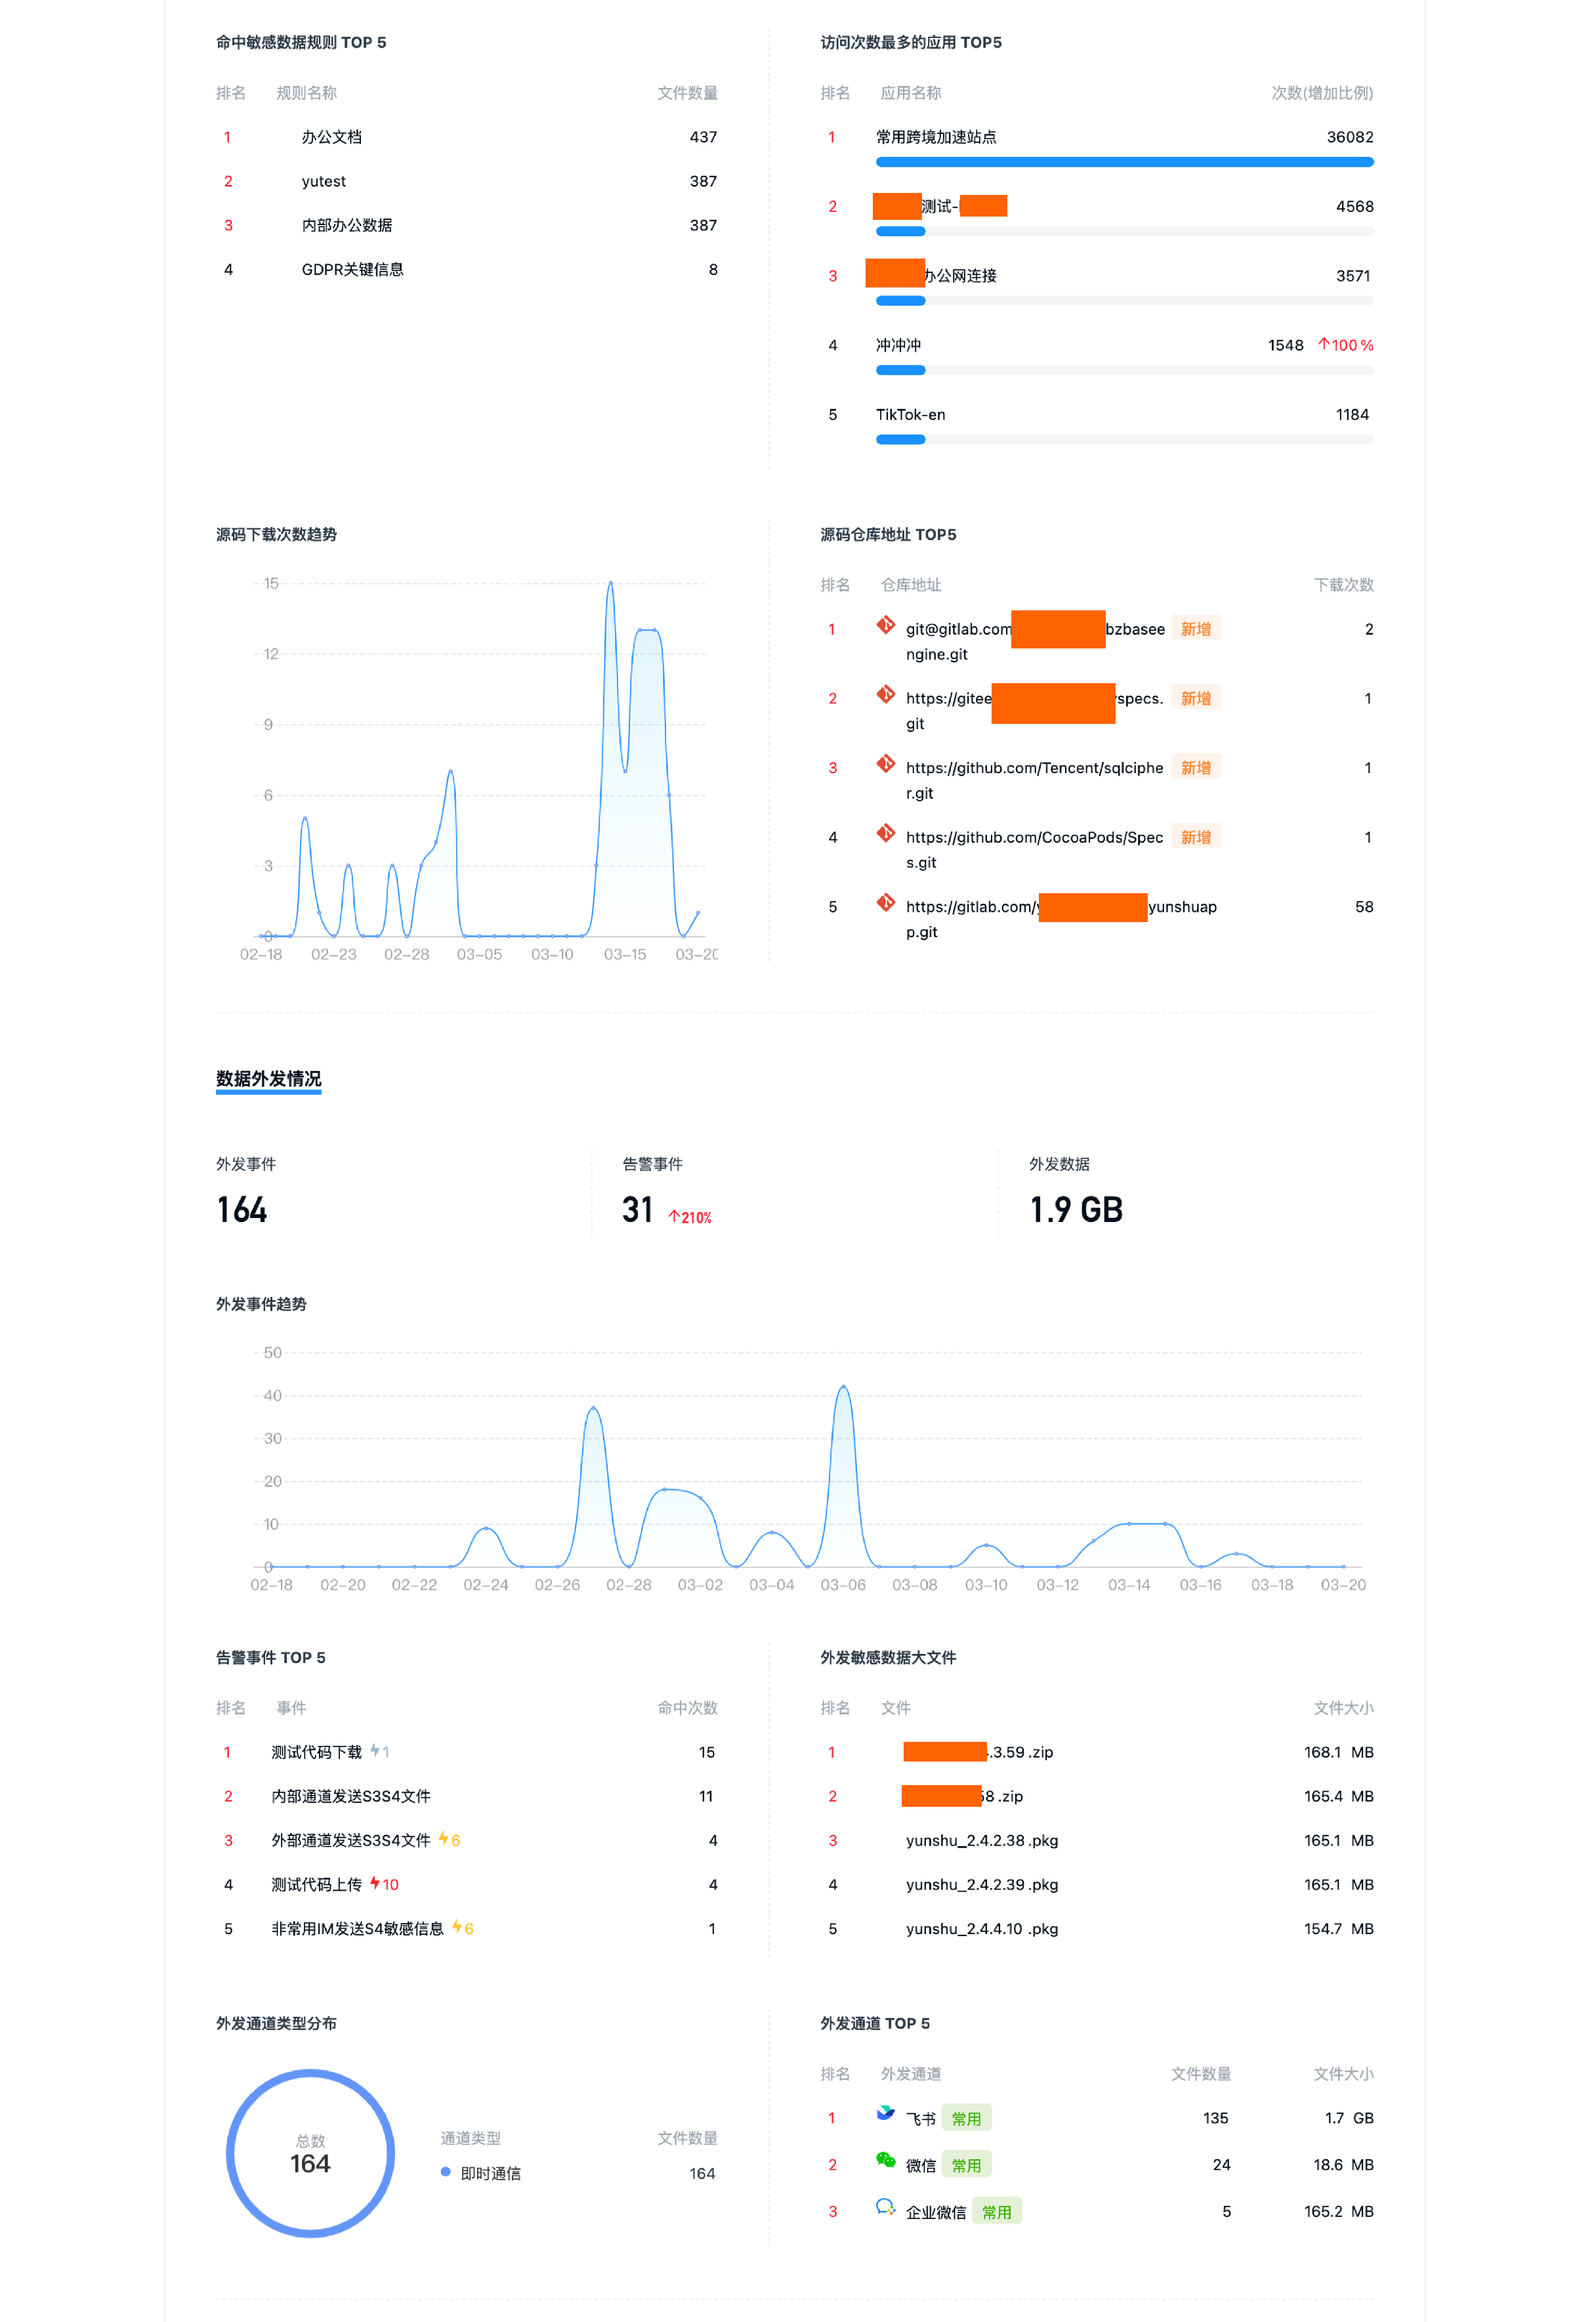This screenshot has height=2322, width=1596.
Task: Click the 03-15 peak in 源码下载次数趋势 chart
Action: pos(610,583)
